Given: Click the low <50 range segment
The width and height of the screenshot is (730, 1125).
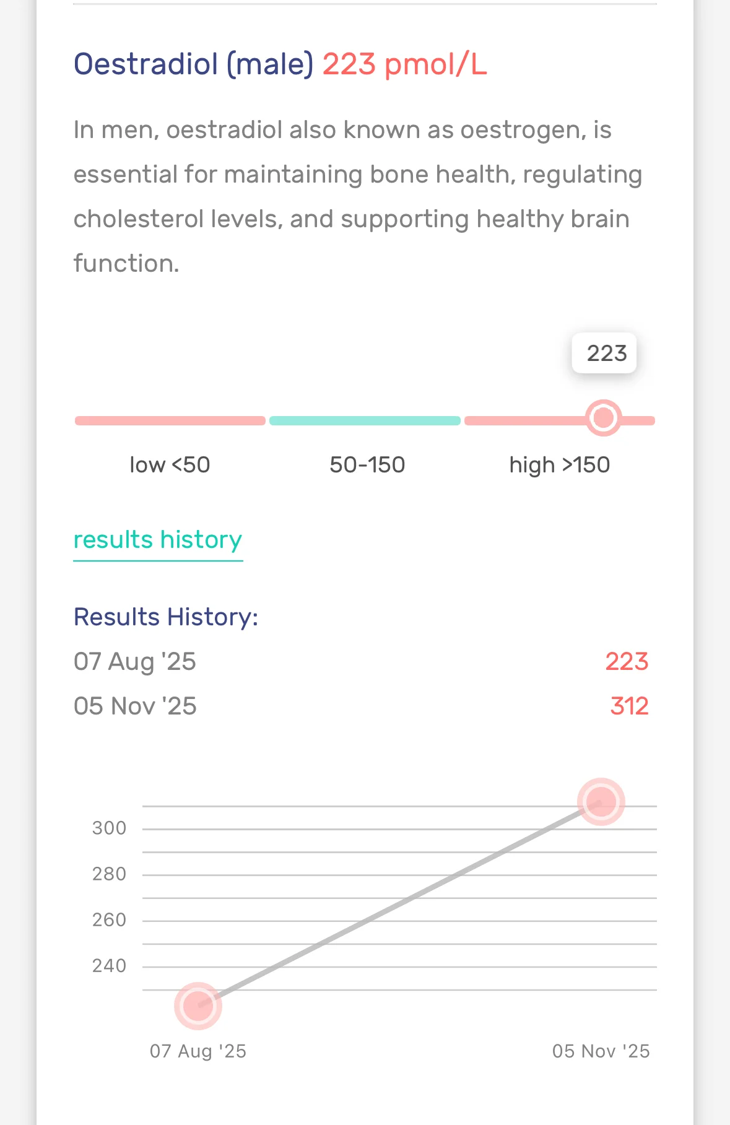Looking at the screenshot, I should tap(170, 421).
